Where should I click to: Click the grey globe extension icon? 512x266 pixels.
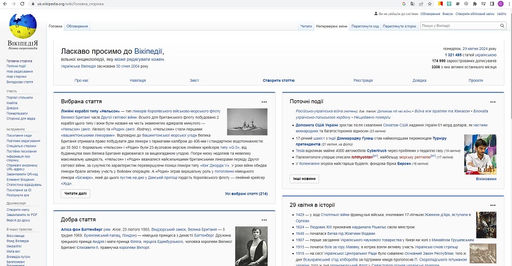[x=466, y=4]
